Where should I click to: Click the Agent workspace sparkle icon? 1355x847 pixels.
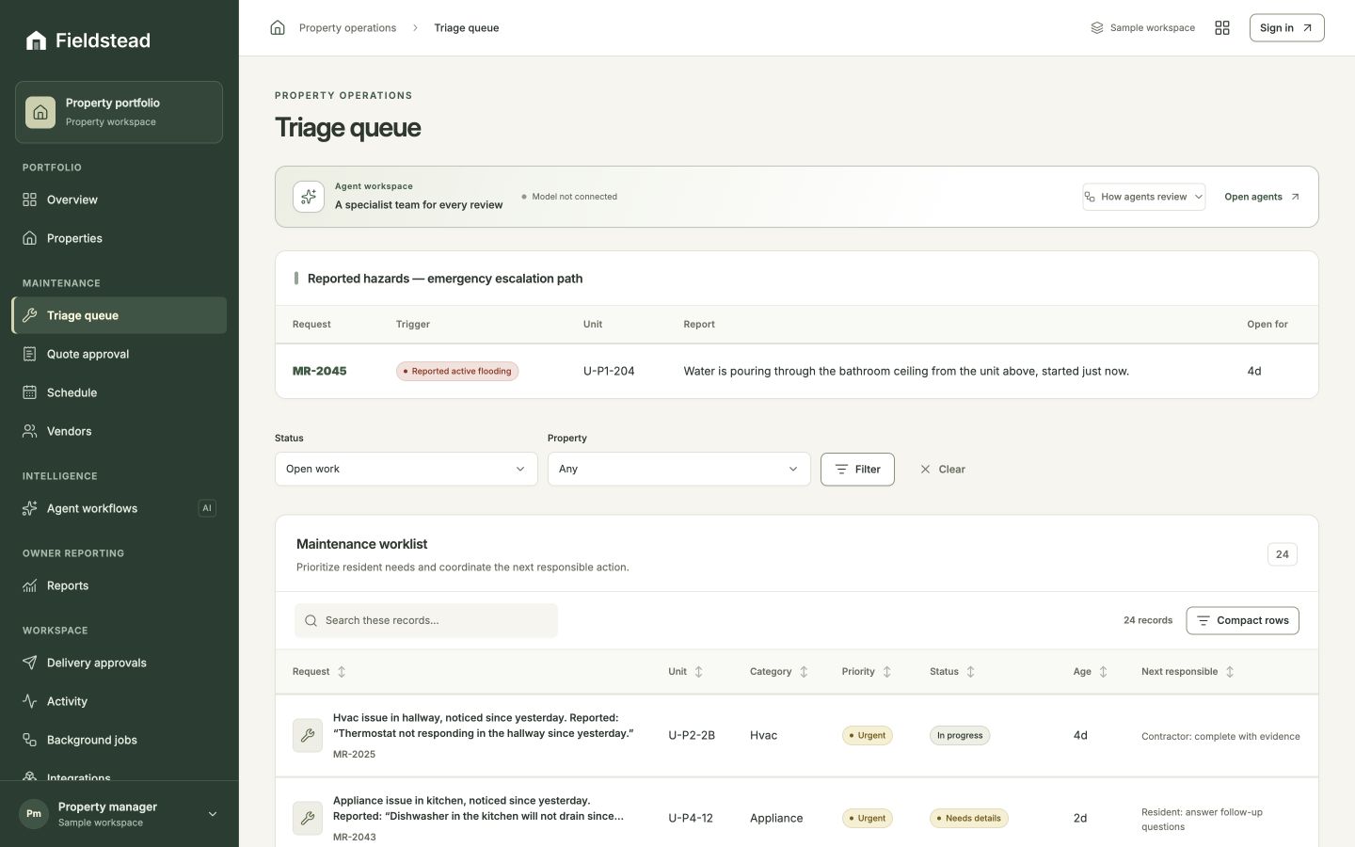[309, 197]
